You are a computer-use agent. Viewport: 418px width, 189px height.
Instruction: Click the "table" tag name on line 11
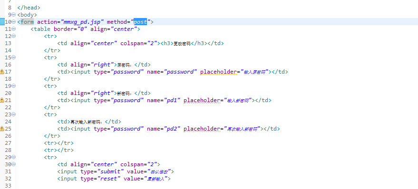click(42, 29)
